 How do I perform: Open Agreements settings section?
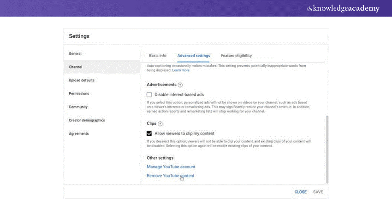(x=79, y=134)
